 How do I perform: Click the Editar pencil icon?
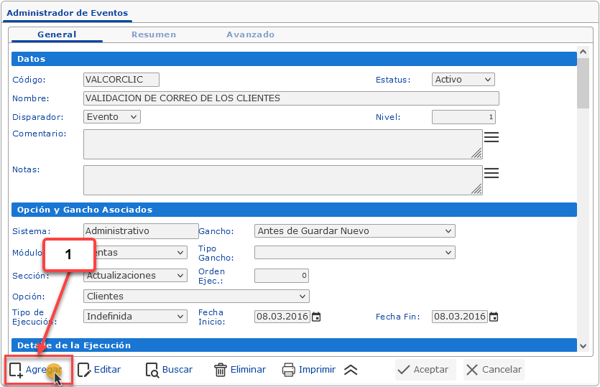coord(84,370)
